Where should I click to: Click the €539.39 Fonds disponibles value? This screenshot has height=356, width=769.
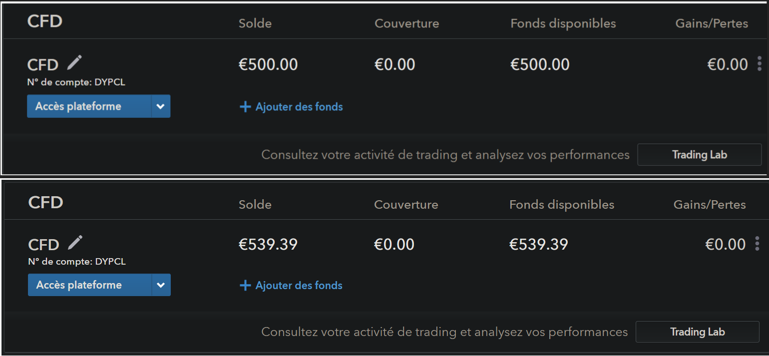click(538, 244)
